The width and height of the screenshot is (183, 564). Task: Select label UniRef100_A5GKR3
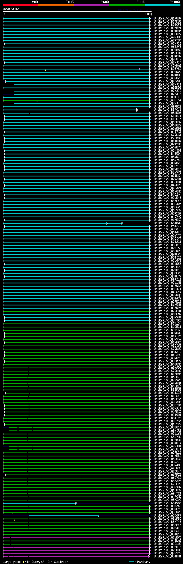click(168, 251)
